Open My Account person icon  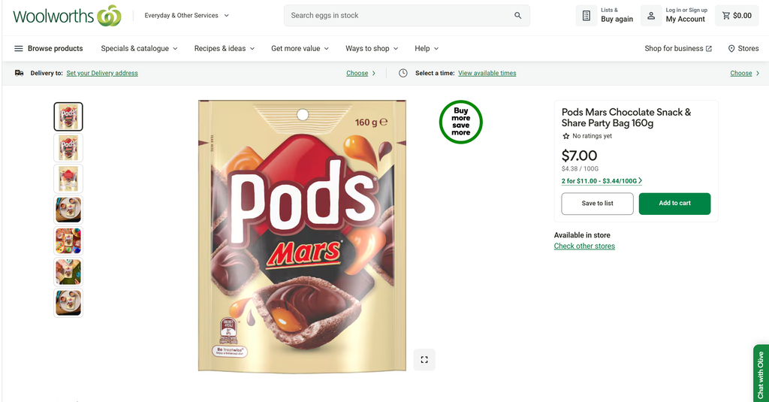coord(651,16)
